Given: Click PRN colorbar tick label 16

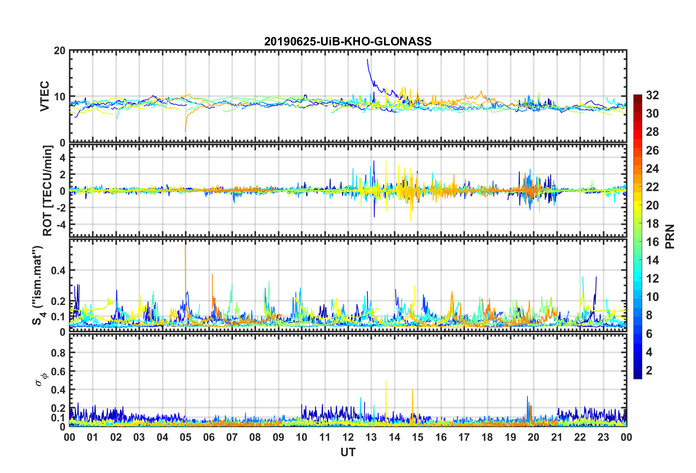Looking at the screenshot, I should pos(652,242).
